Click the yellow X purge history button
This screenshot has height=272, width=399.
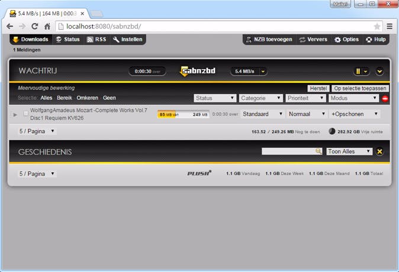(379, 151)
